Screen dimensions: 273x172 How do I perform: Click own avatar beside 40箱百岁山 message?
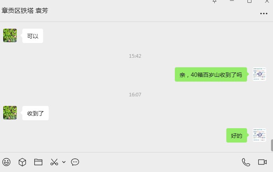pyautogui.click(x=259, y=74)
